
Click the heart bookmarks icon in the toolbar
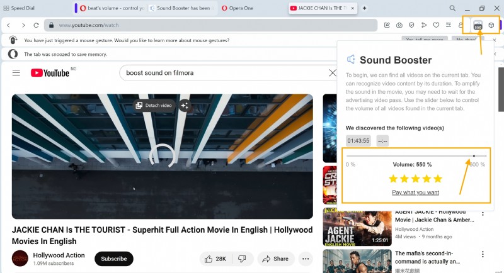[x=436, y=25]
